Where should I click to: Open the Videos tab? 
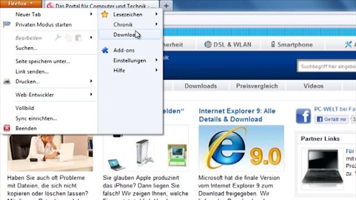pos(314,86)
